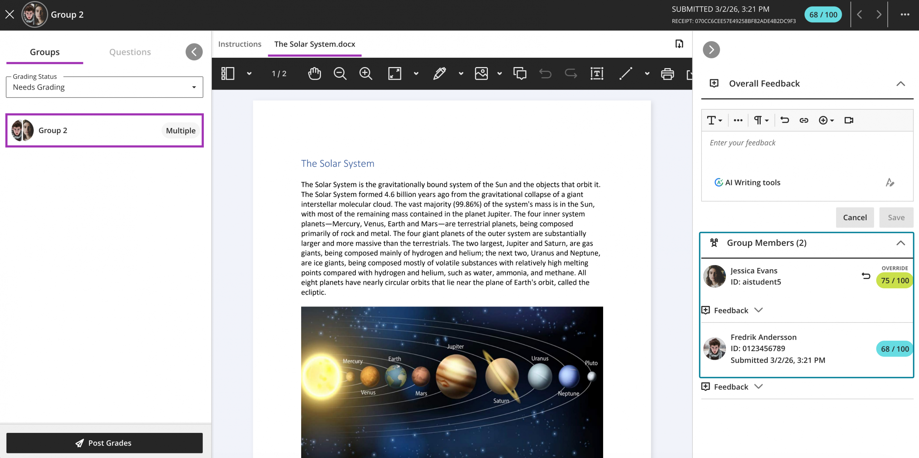This screenshot has height=458, width=919.
Task: Add a comment annotation to the document
Action: tap(520, 74)
